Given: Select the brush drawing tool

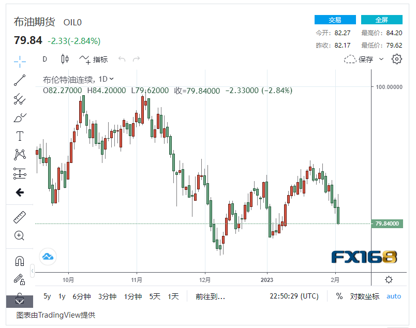Looking at the screenshot, I should click(20, 117).
